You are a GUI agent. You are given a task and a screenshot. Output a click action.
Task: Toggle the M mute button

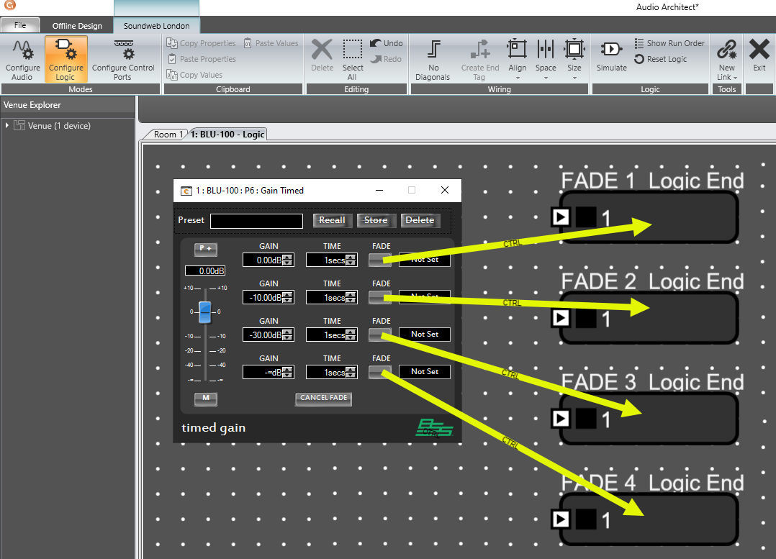(206, 399)
